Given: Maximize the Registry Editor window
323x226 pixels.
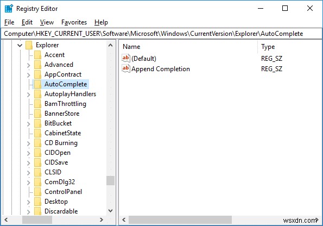Looking at the screenshot, I should point(285,9).
